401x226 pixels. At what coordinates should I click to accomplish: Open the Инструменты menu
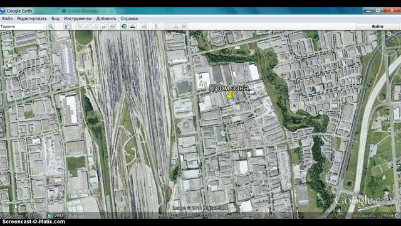click(78, 18)
